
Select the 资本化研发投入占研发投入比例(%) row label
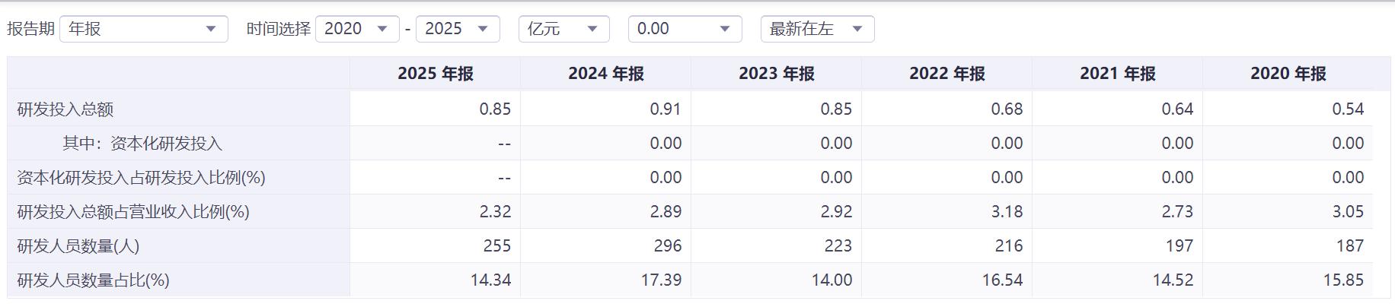coord(141,178)
